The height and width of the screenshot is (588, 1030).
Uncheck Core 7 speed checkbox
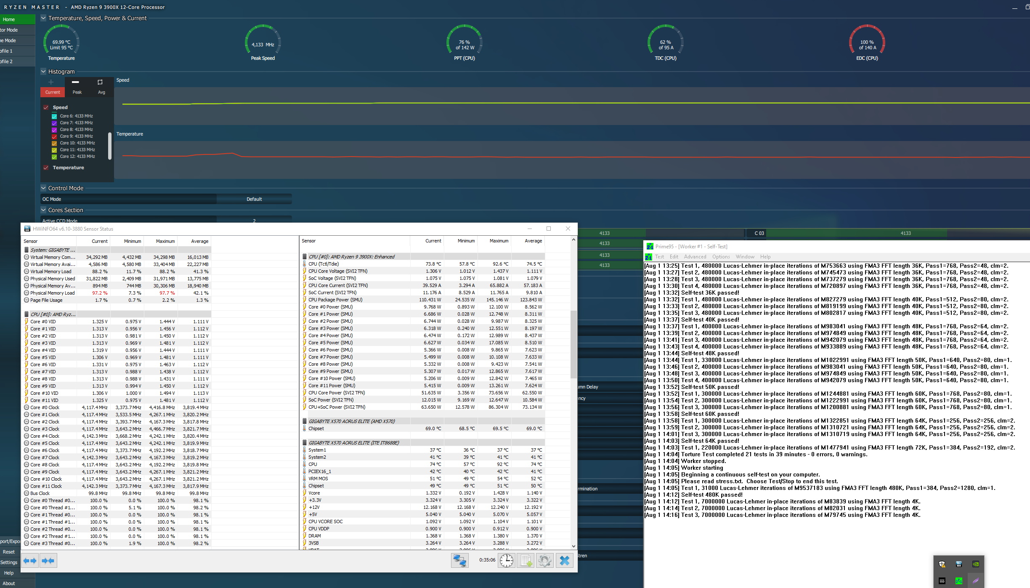coord(54,123)
